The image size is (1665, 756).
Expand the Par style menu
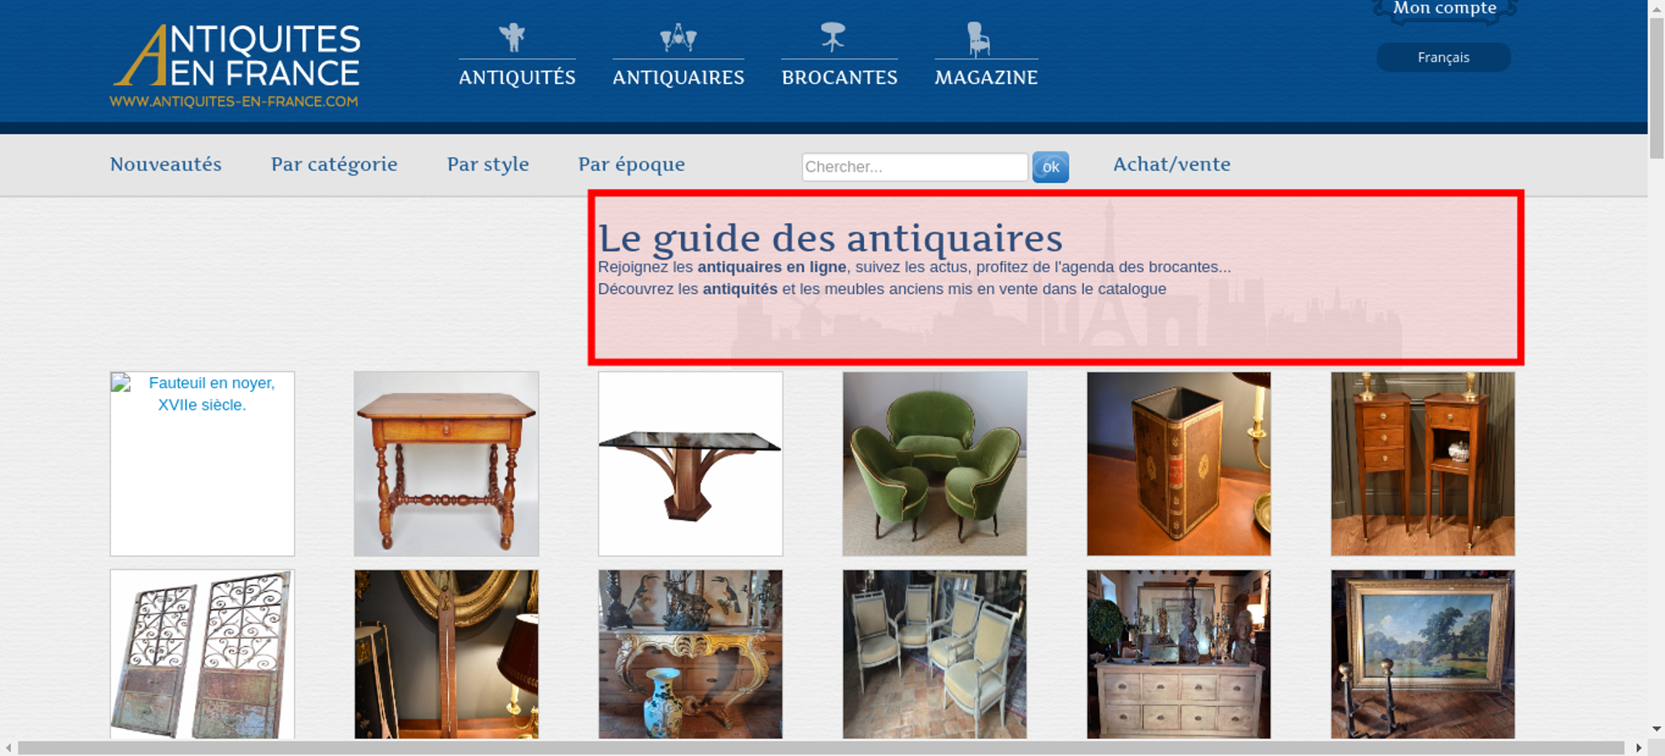(x=488, y=164)
